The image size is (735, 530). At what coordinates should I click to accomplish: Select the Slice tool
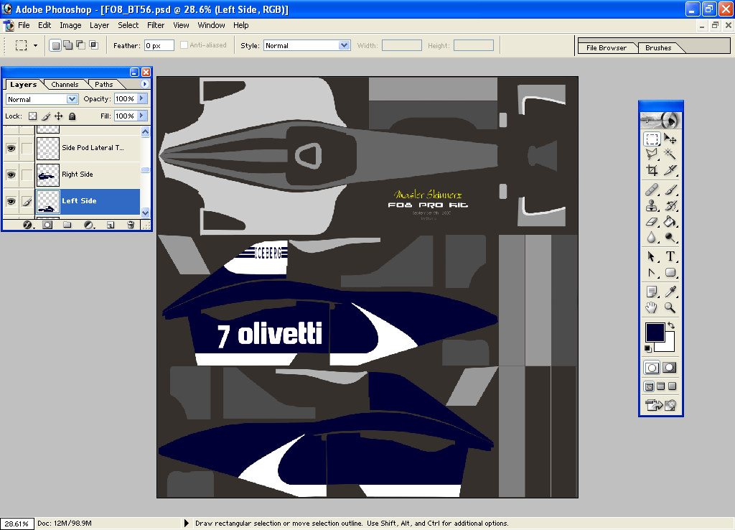(x=670, y=169)
